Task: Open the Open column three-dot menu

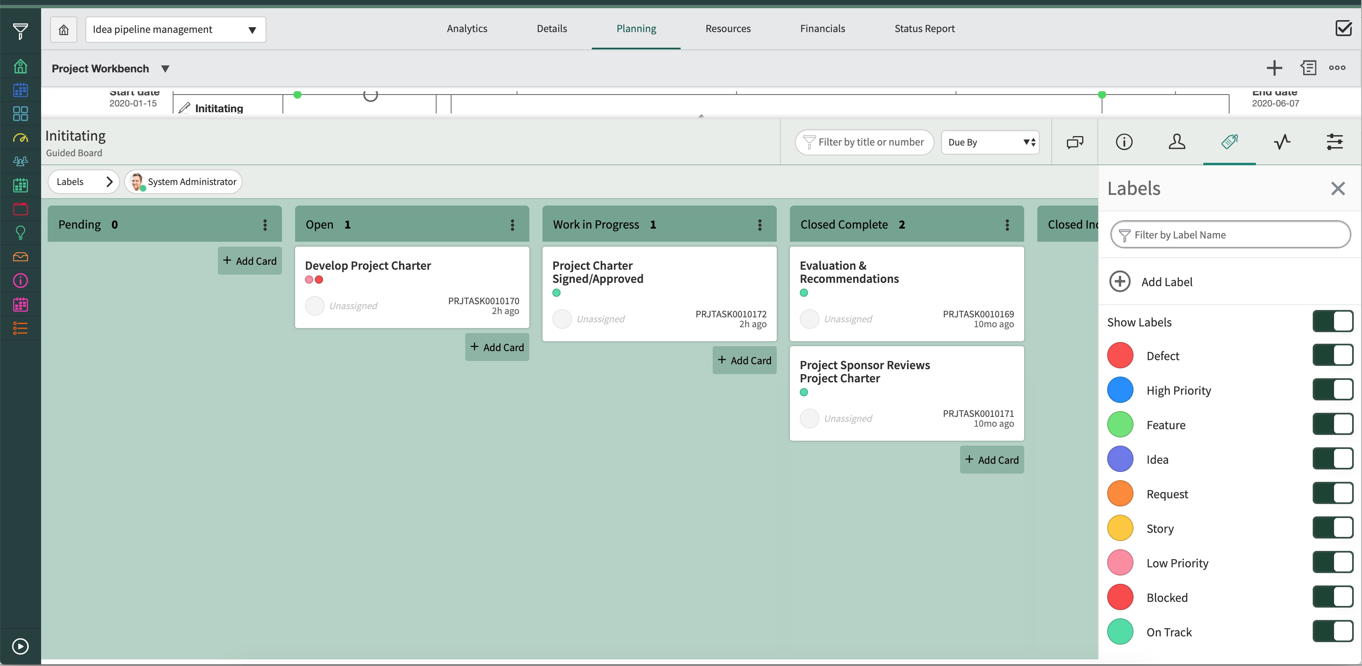Action: point(512,225)
